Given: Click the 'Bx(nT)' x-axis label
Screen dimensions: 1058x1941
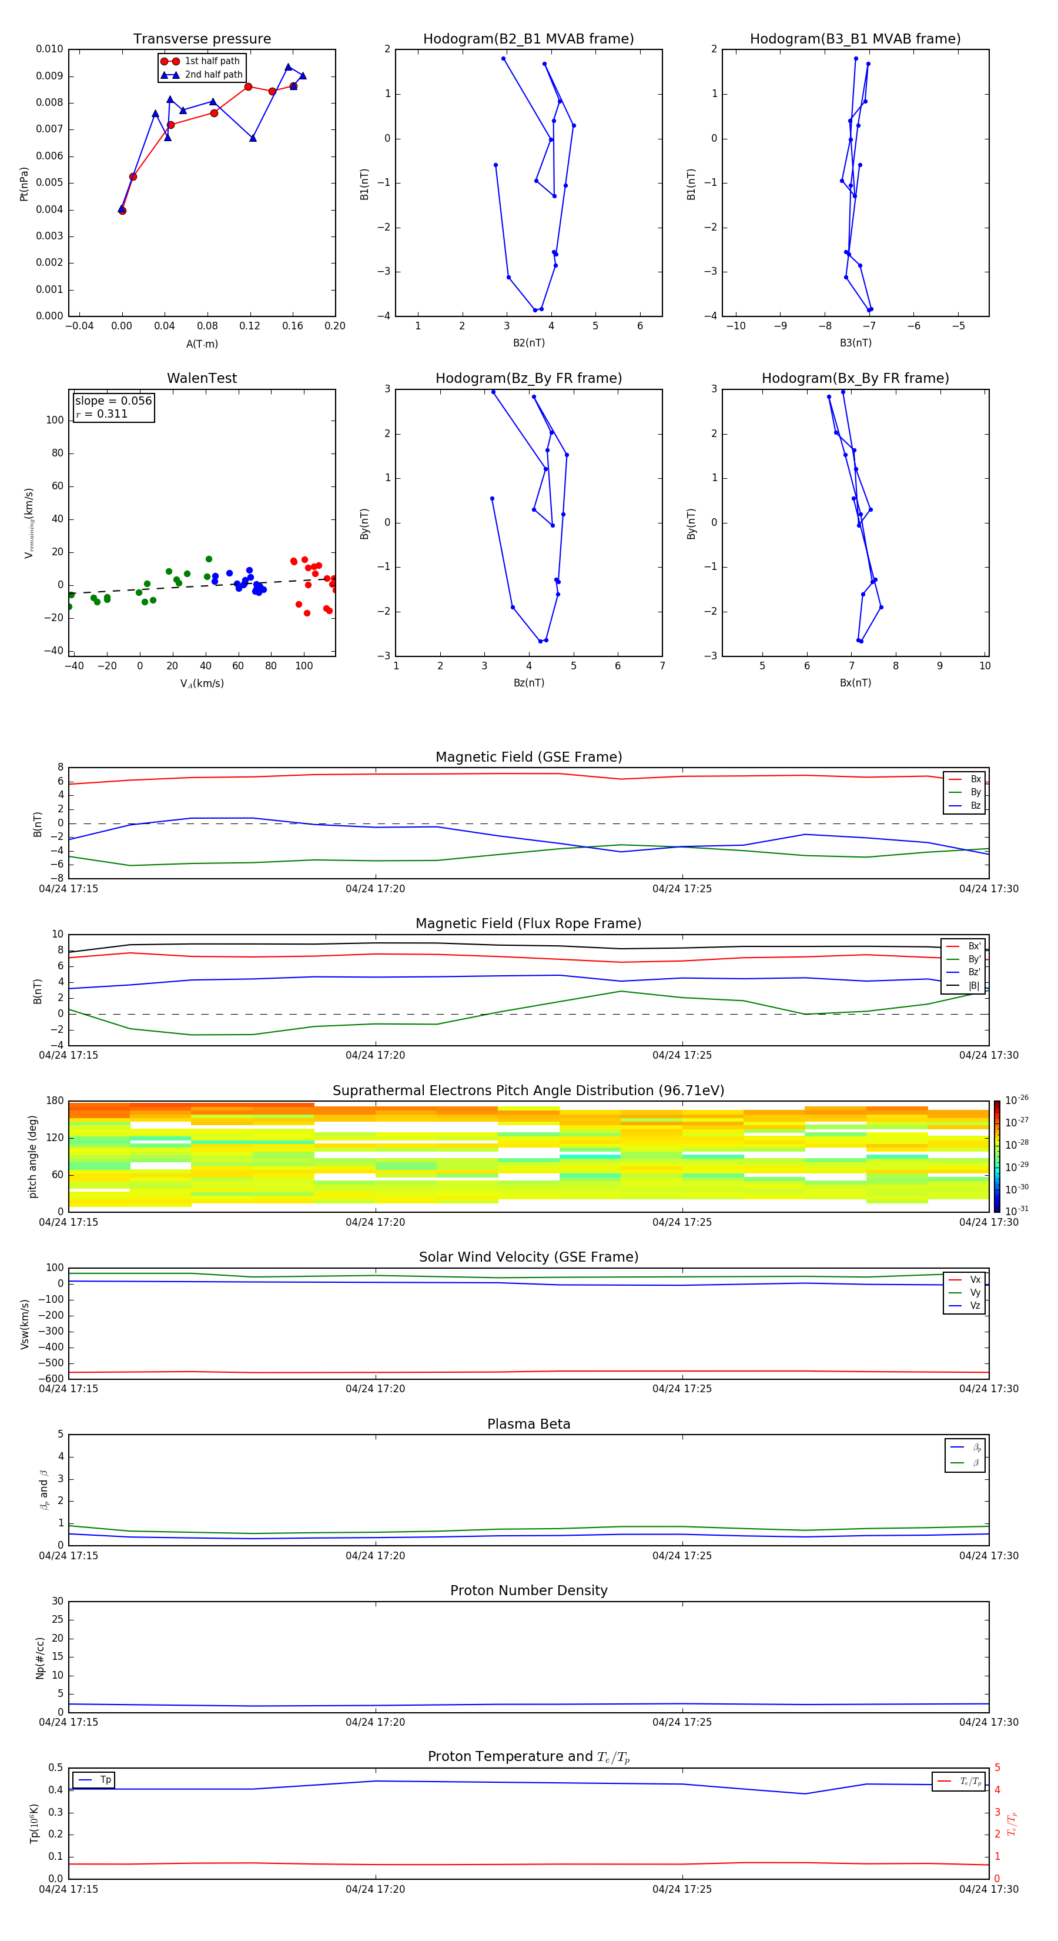Looking at the screenshot, I should [x=855, y=683].
